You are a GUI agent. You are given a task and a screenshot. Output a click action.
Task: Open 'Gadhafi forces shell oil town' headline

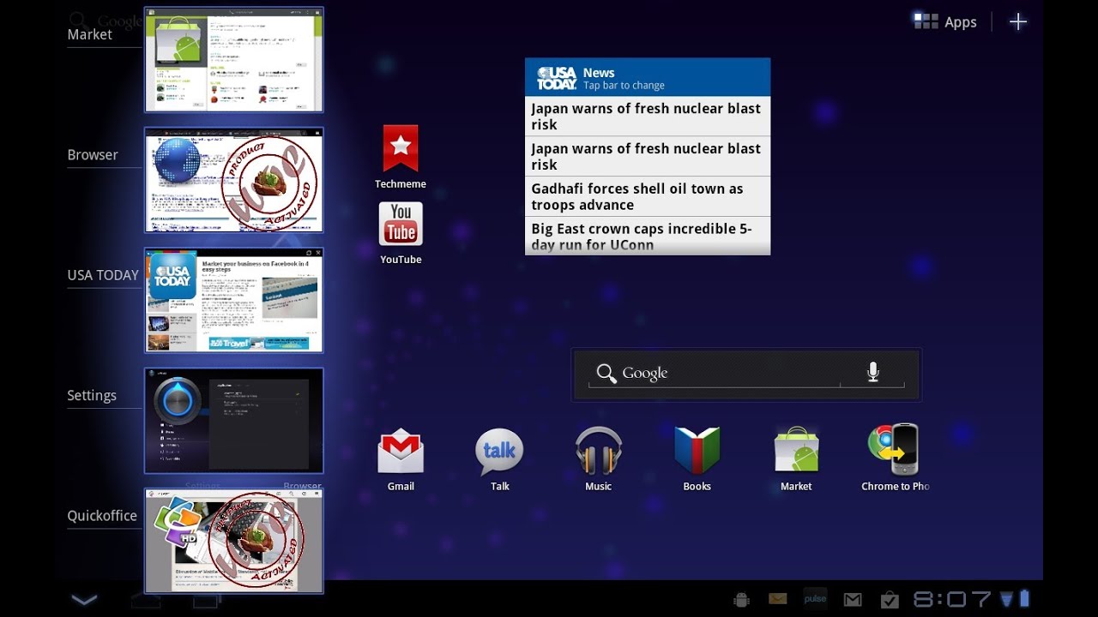[648, 197]
